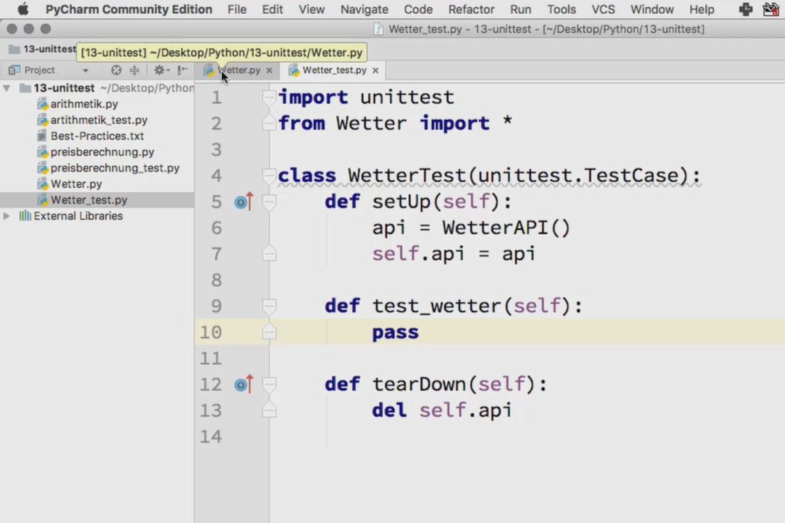Open the Refactor menu
Screen dimensions: 785x523
471,9
